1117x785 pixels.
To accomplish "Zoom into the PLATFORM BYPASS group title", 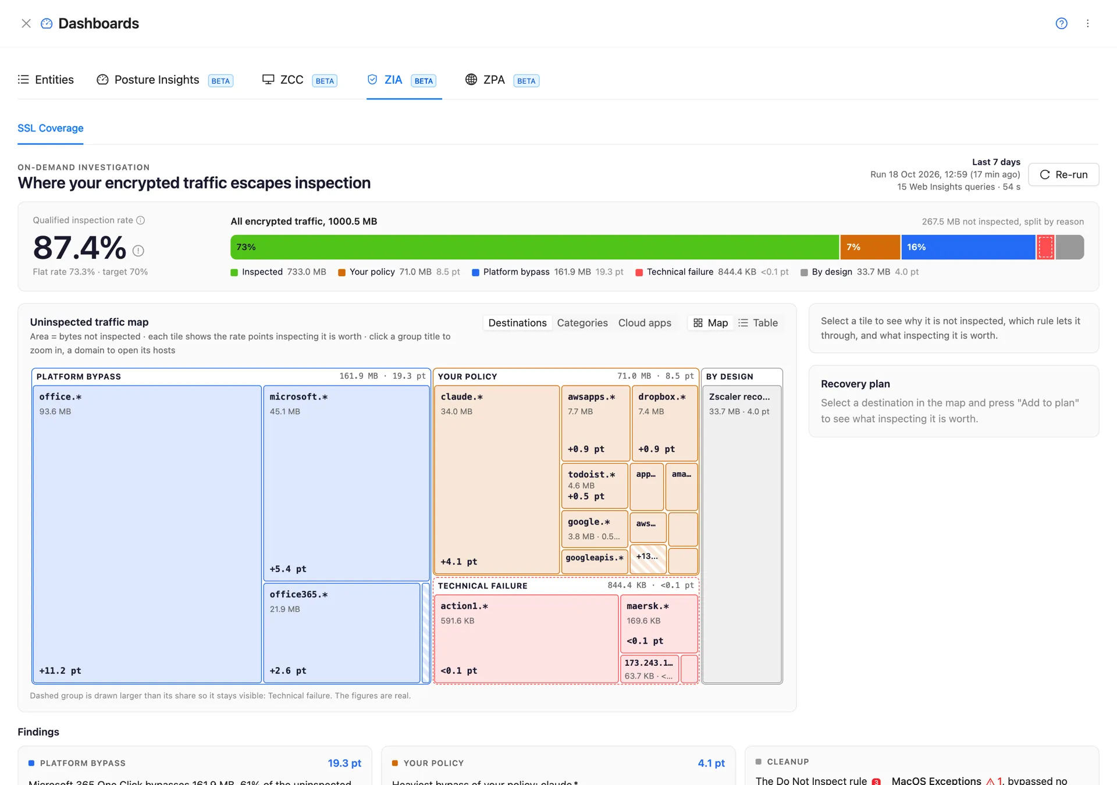I will pos(79,377).
